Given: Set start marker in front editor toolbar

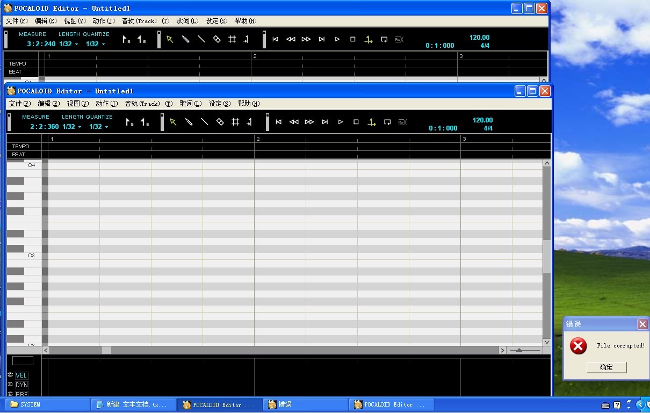Looking at the screenshot, I should [x=129, y=122].
